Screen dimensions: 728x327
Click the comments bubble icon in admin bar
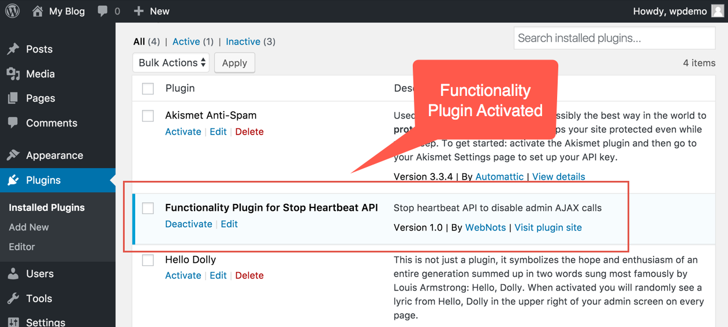tap(103, 11)
